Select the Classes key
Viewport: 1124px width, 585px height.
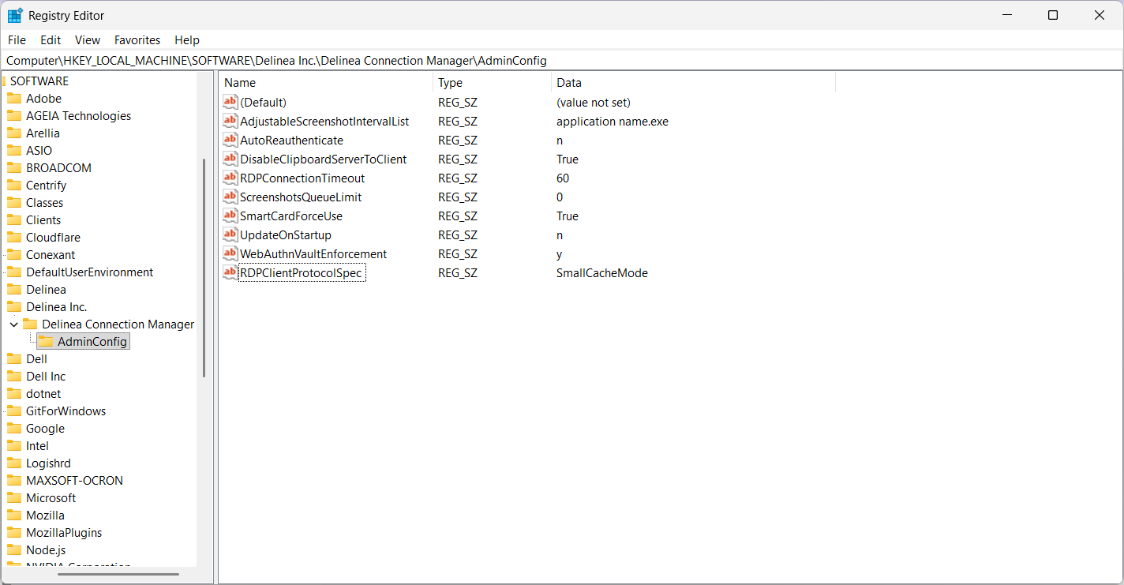pos(44,203)
